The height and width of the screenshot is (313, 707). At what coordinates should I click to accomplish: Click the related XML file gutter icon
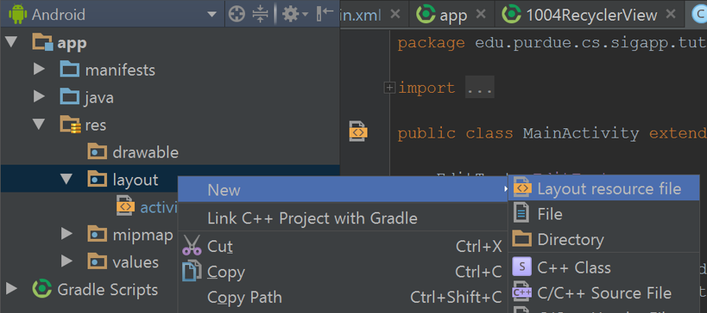pos(359,131)
